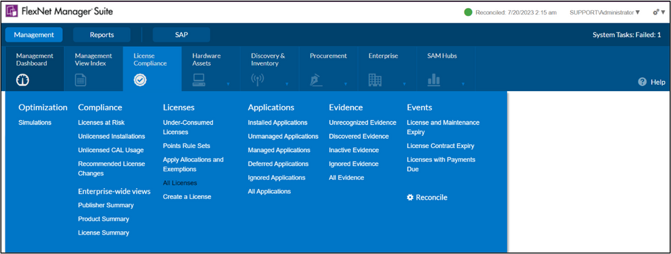
Task: Switch to the Reports tab
Action: (102, 35)
